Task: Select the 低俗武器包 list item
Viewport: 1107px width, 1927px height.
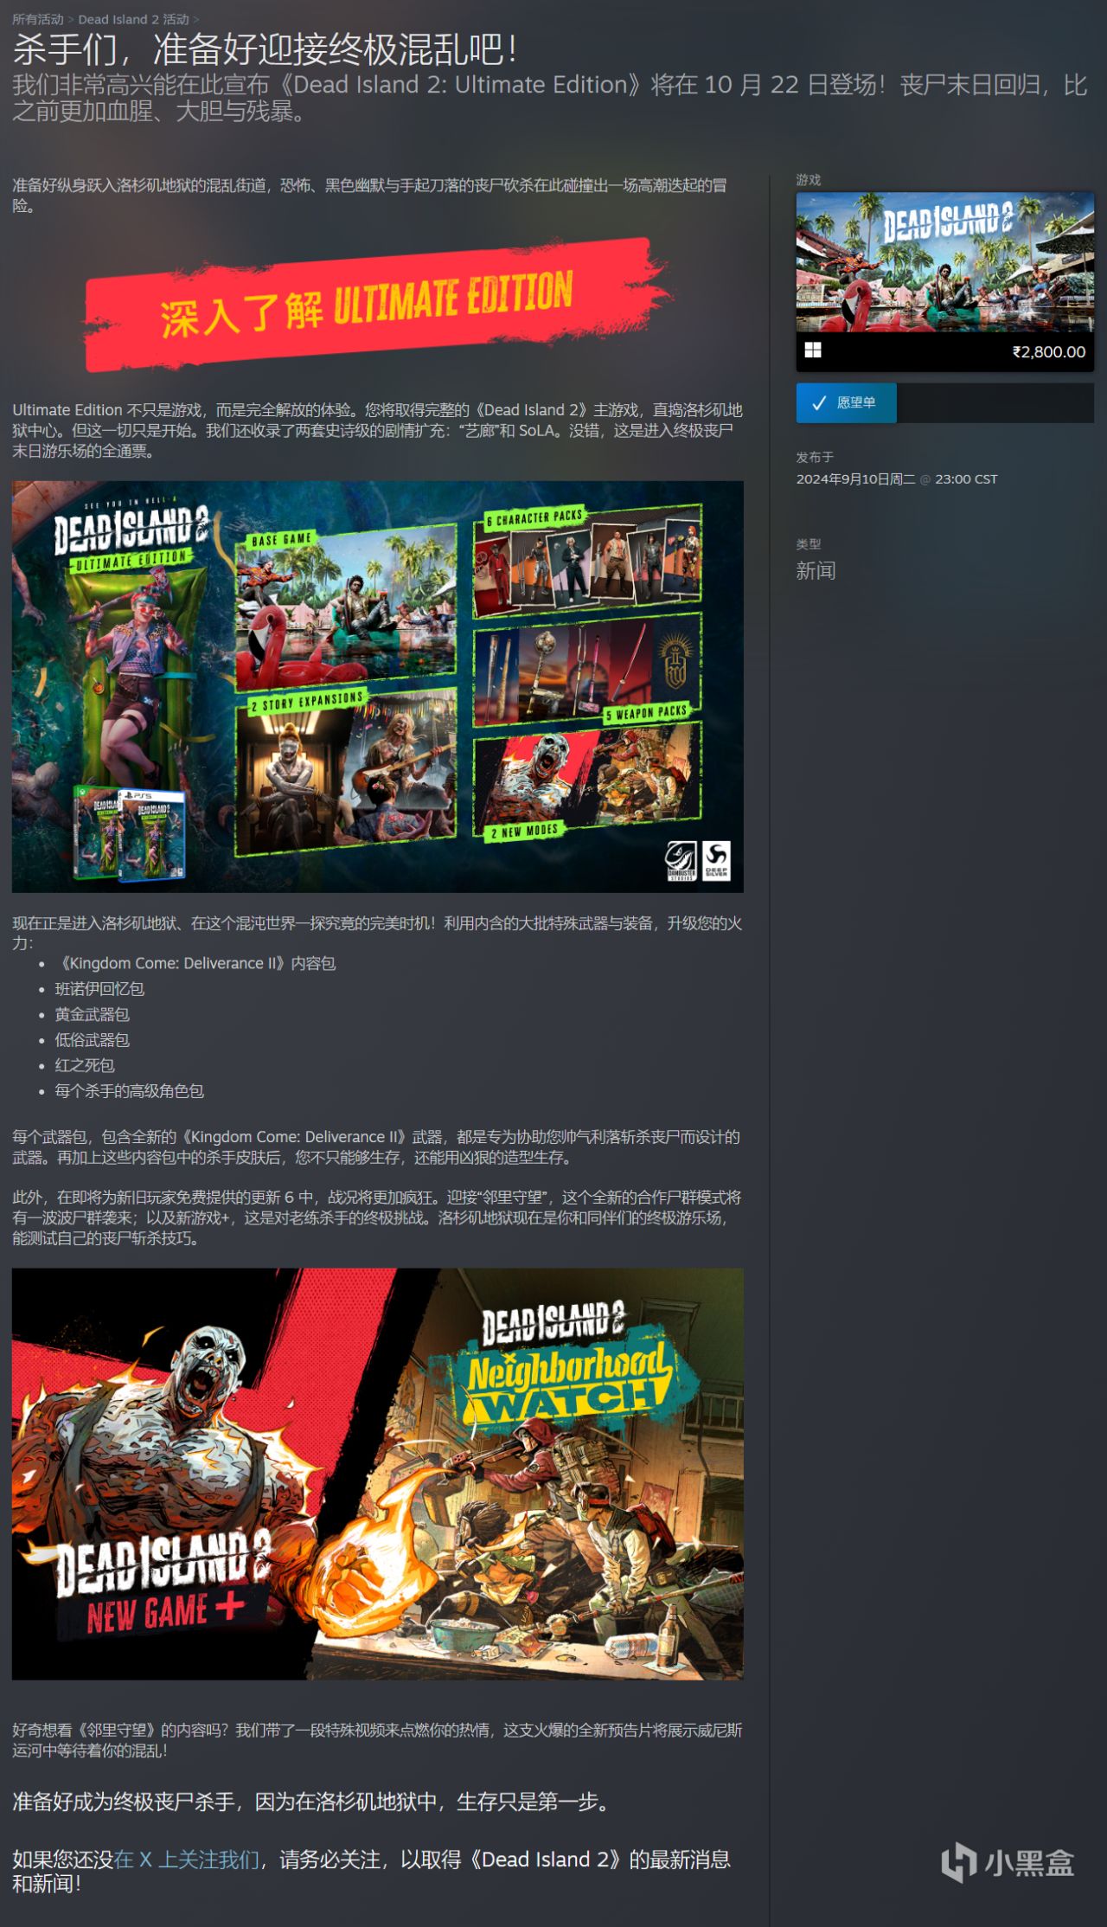Action: pyautogui.click(x=93, y=1039)
